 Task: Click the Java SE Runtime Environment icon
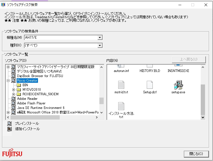(x=14, y=108)
